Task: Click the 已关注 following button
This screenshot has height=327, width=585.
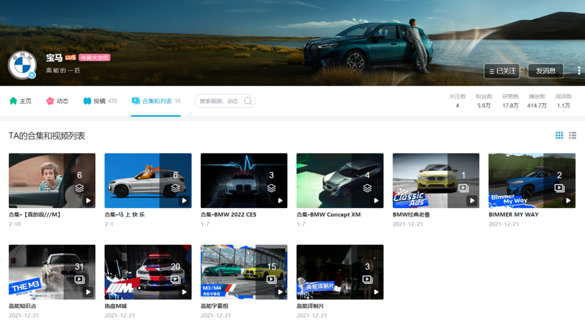Action: pos(502,71)
